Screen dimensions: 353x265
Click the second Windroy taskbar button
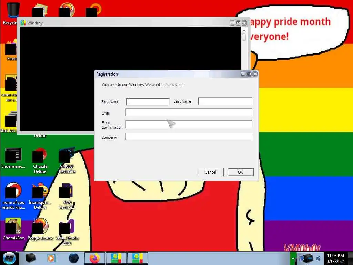click(137, 258)
